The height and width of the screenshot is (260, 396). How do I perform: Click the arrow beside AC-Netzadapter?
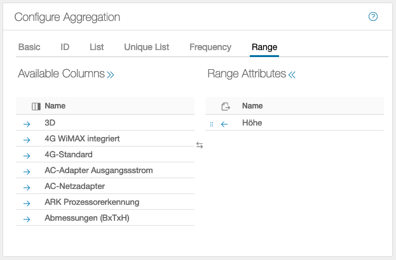[27, 187]
